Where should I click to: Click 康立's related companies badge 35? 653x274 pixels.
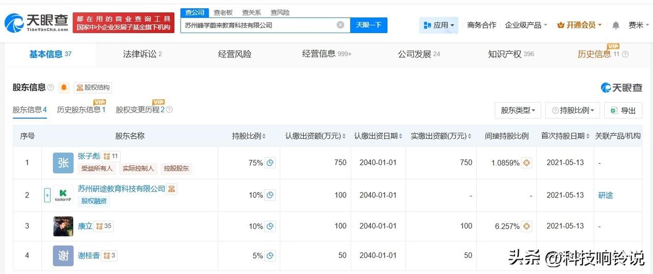[x=104, y=226]
